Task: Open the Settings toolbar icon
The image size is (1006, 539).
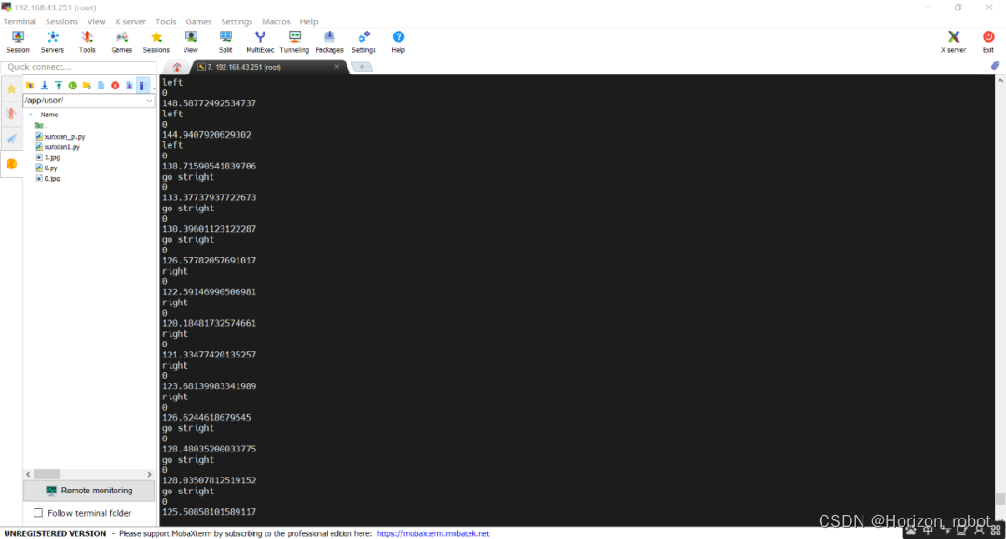Action: 364,42
